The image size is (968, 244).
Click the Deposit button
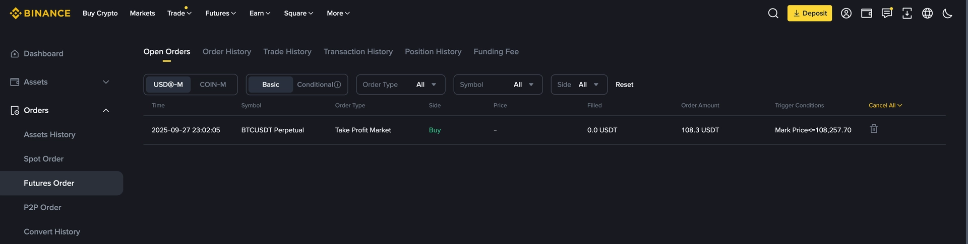(x=810, y=13)
